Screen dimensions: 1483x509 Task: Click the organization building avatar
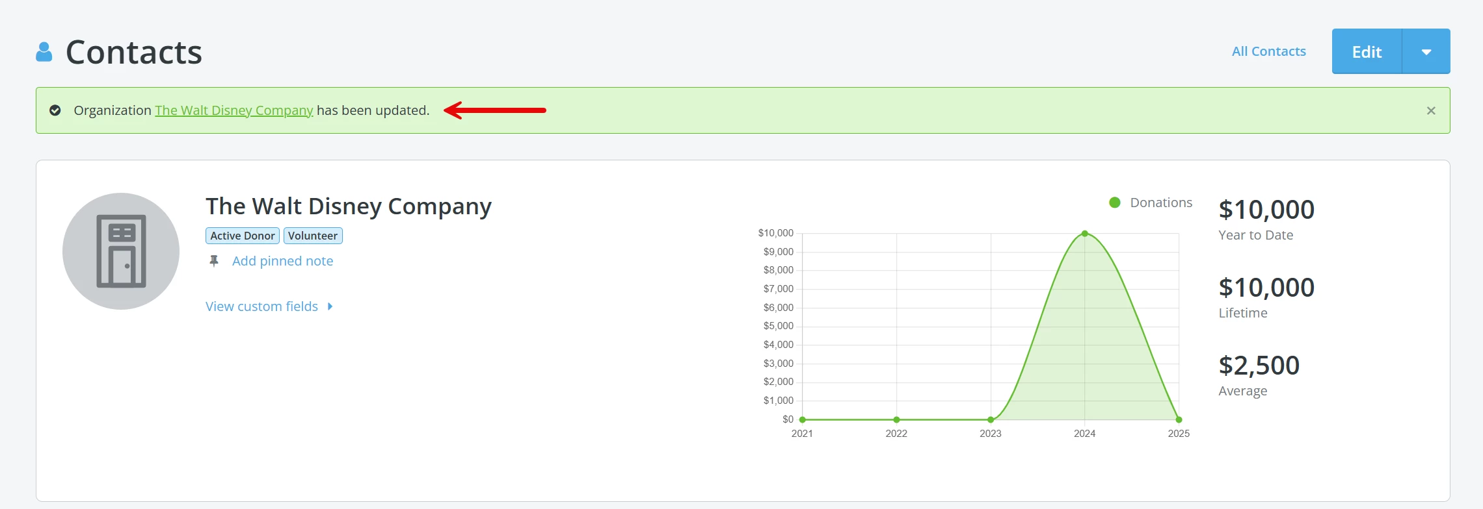121,251
